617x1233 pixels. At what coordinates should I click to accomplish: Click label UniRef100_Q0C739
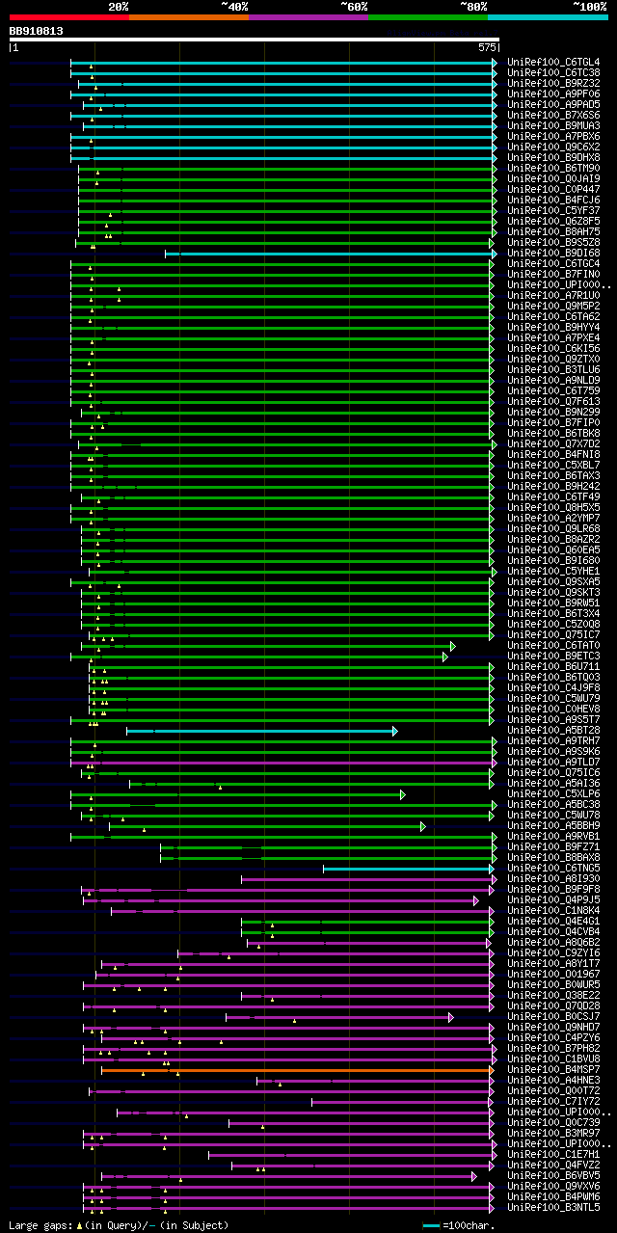553,1123
